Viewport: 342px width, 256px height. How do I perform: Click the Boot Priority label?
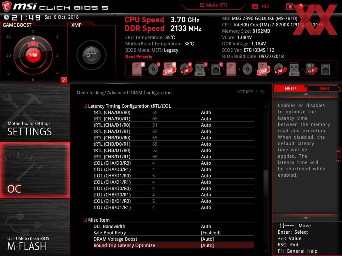point(139,57)
